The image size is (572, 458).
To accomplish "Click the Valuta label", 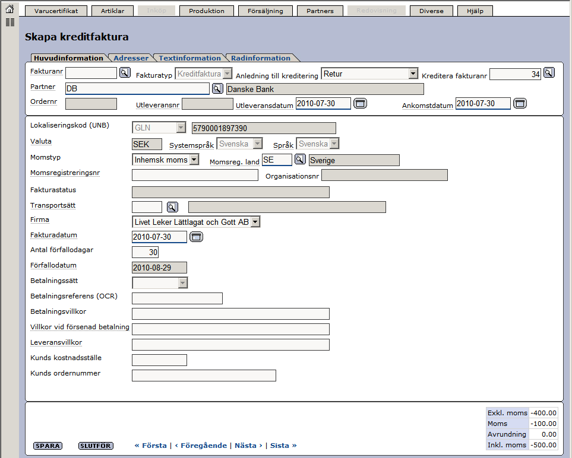I will [x=41, y=141].
